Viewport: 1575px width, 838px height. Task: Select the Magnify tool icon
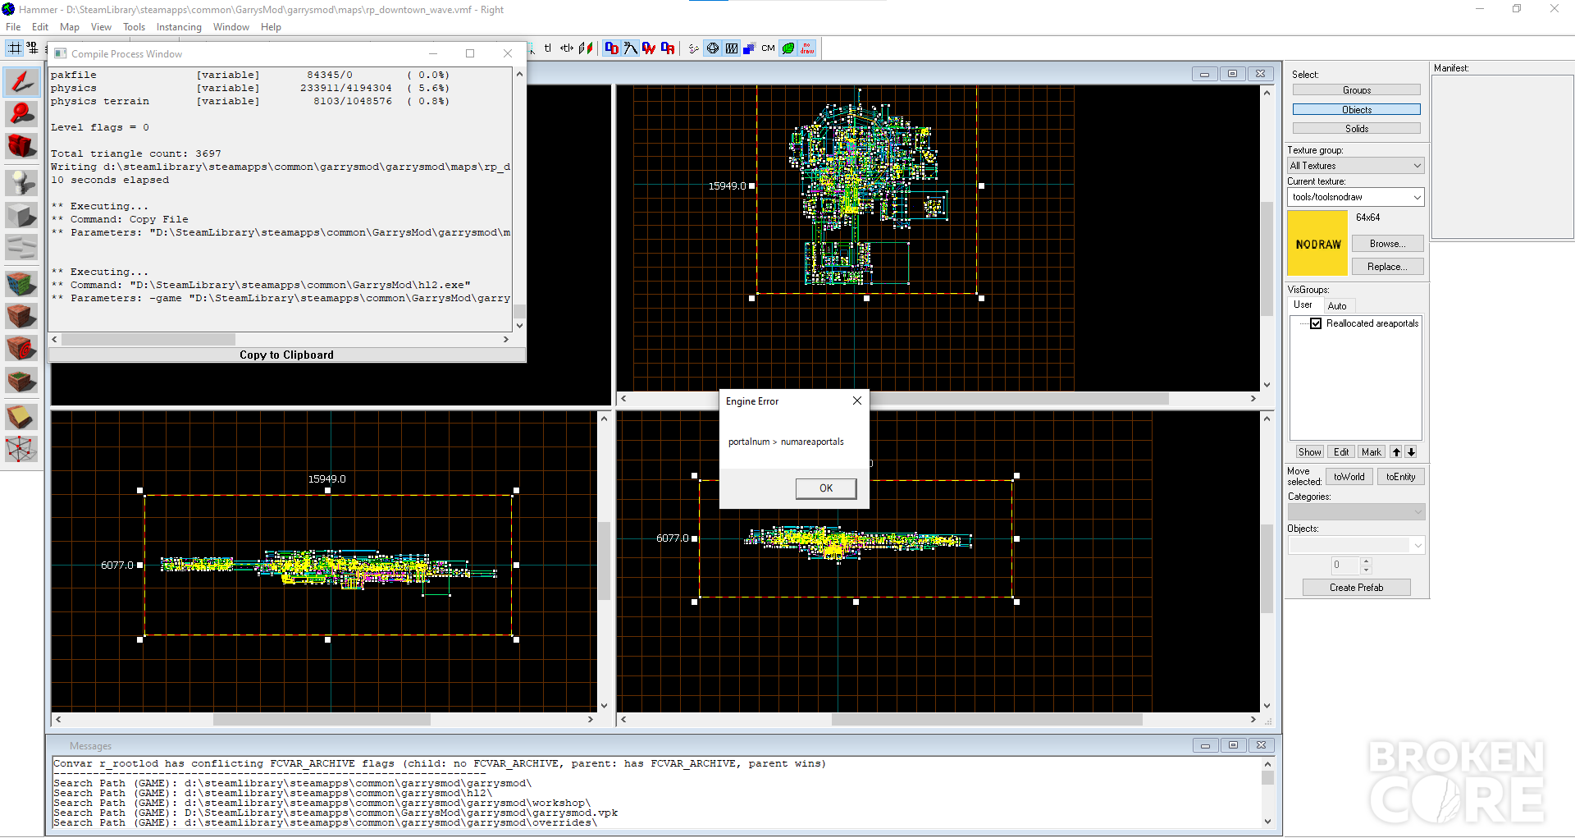[x=22, y=114]
